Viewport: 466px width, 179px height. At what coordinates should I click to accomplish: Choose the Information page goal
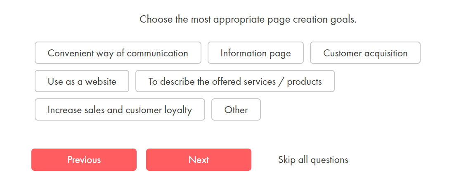(255, 53)
